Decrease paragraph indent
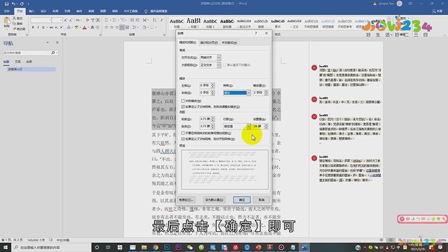448x252 pixels. pos(132,20)
